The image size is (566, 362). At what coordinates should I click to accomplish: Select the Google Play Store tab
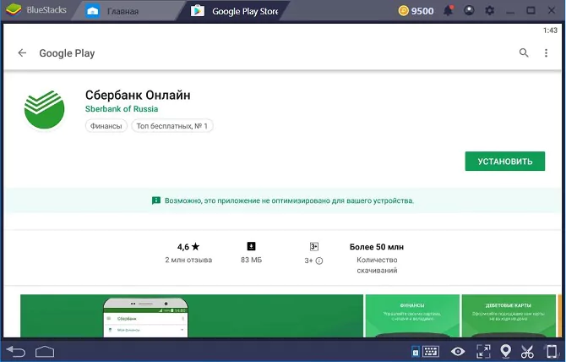[235, 11]
